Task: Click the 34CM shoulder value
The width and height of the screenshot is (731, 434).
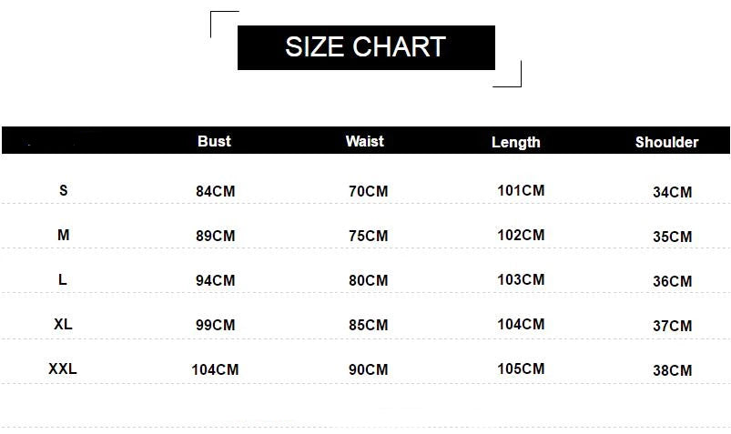Action: click(672, 192)
